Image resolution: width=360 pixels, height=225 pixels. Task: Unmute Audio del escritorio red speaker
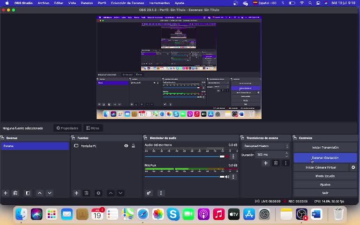pyautogui.click(x=227, y=157)
